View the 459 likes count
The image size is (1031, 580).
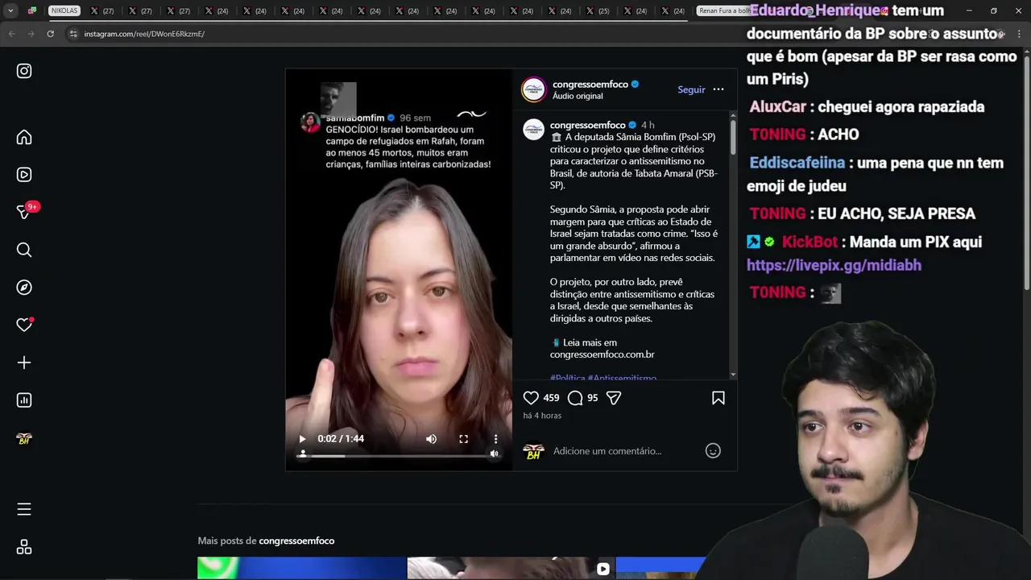pyautogui.click(x=551, y=398)
